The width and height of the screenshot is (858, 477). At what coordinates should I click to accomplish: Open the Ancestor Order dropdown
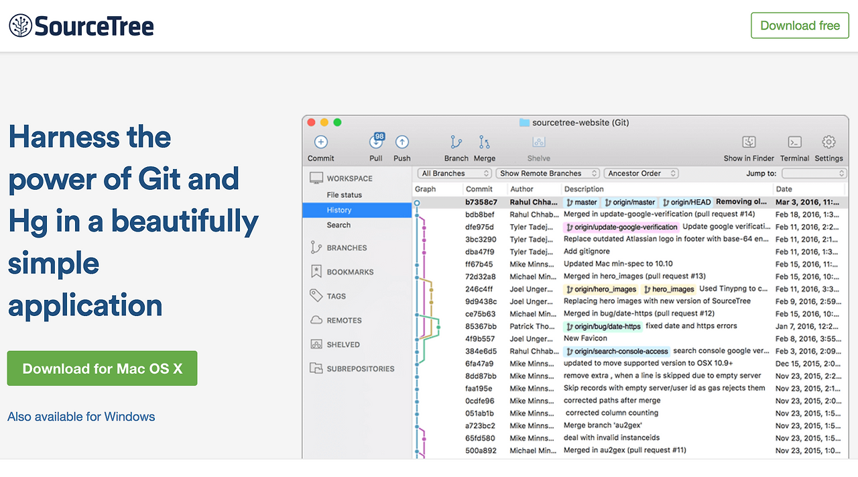coord(641,173)
